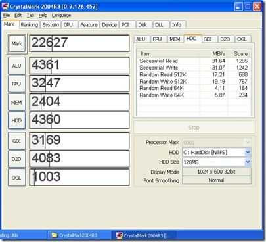Click the GDI score 3169 field
Image resolution: width=266 pixels, height=242 pixels.
pos(79,141)
